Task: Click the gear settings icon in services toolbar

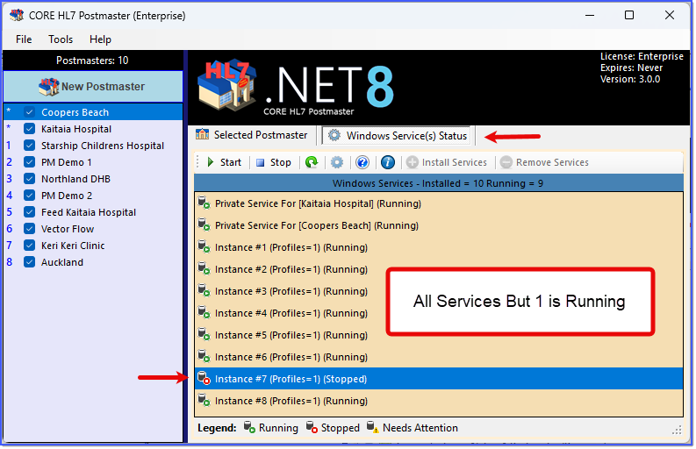Action: tap(337, 162)
